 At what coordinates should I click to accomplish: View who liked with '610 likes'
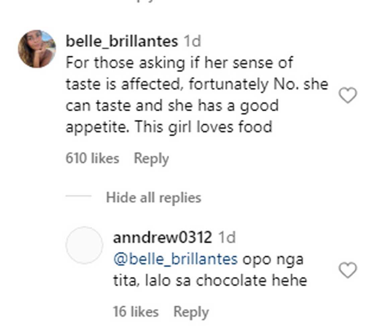pyautogui.click(x=92, y=158)
